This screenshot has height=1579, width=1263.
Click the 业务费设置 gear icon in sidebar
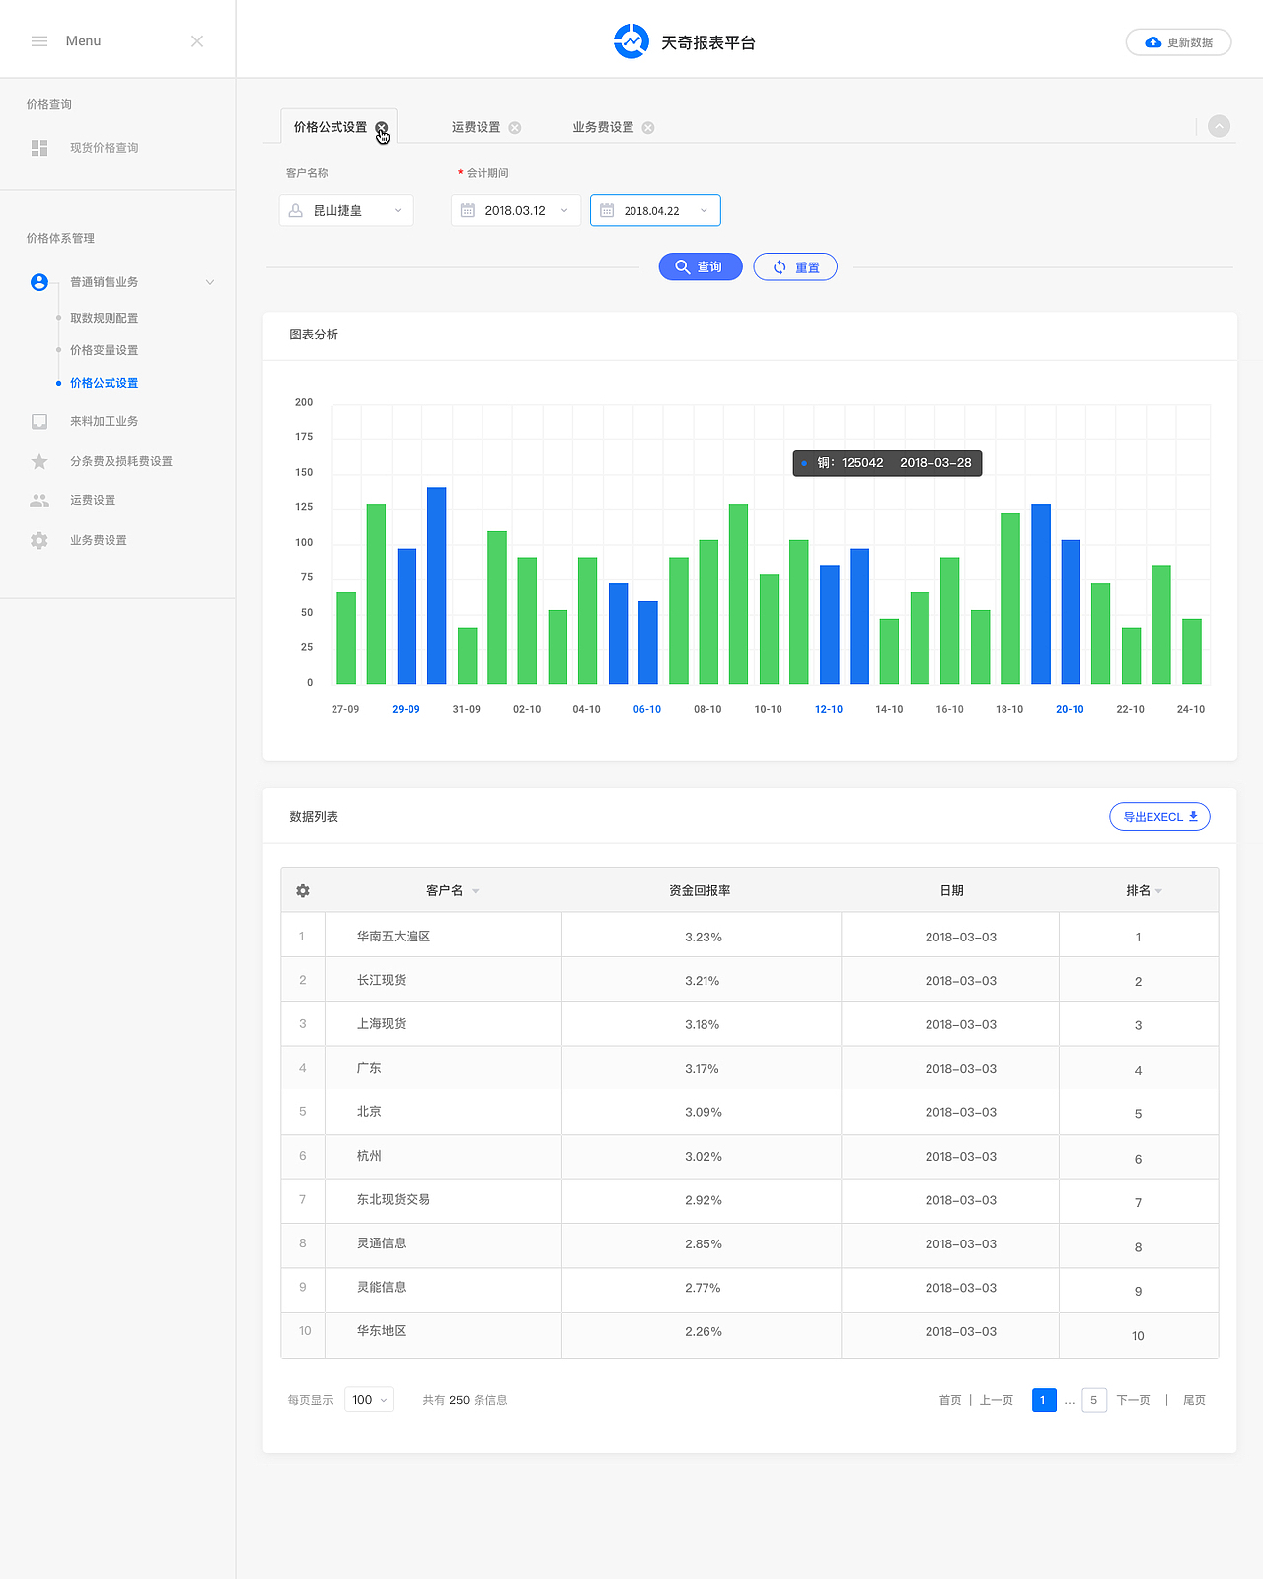pos(39,540)
